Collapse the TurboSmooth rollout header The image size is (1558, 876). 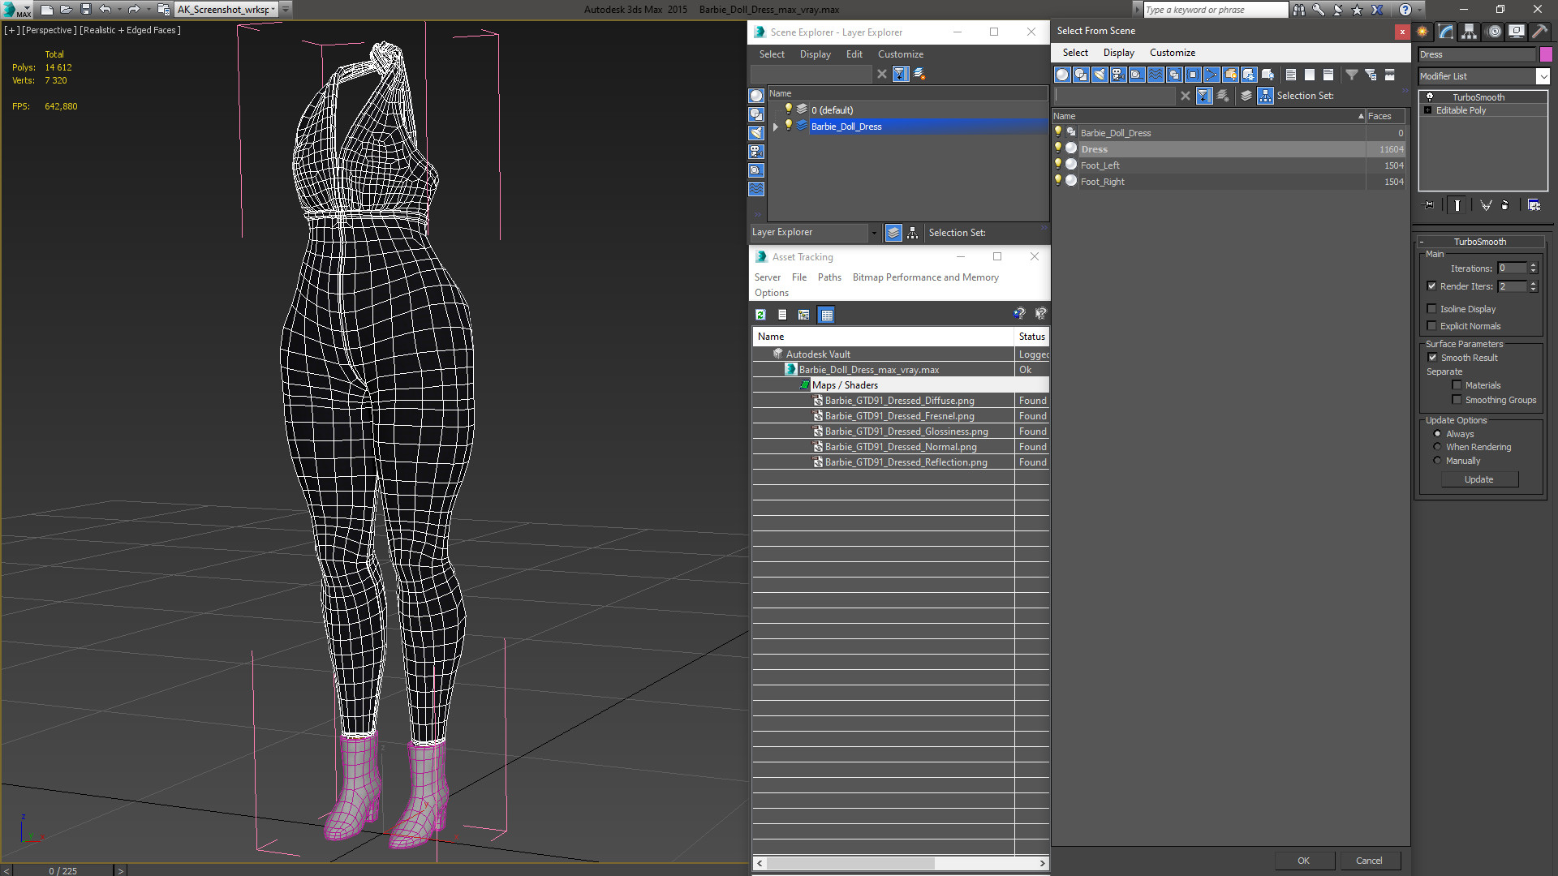click(1479, 242)
